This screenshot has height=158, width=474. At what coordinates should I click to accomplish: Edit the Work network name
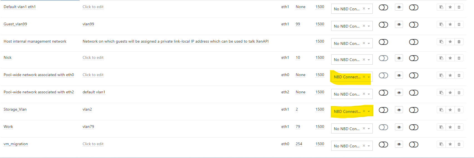8,127
